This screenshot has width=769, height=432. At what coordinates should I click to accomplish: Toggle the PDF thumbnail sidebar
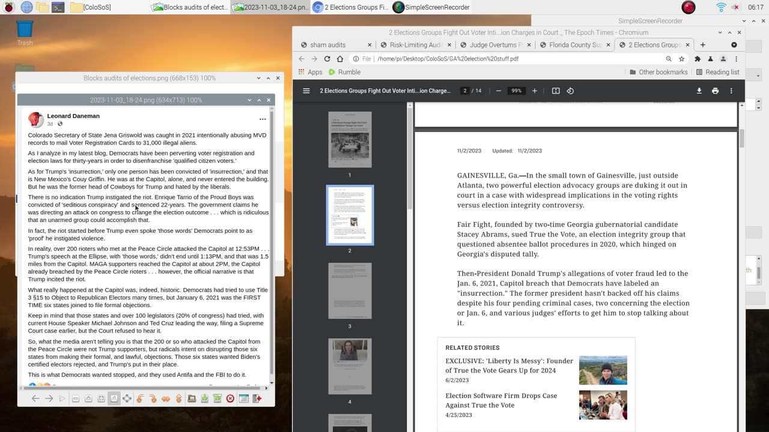[x=306, y=91]
